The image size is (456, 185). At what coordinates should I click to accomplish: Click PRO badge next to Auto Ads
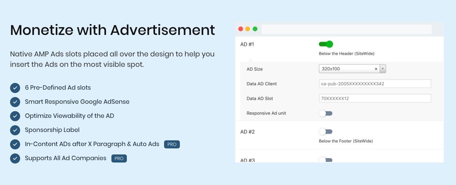coord(172,144)
